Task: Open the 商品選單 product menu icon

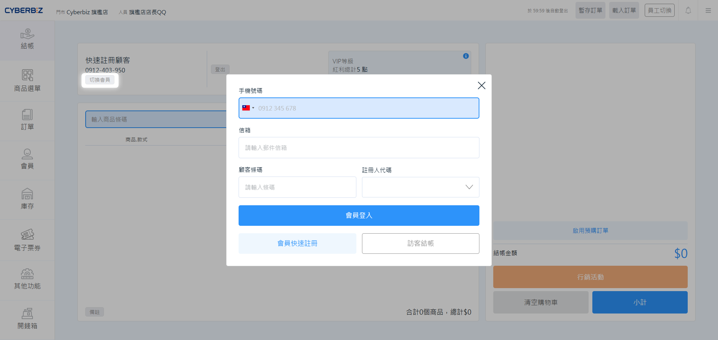Action: tap(27, 80)
